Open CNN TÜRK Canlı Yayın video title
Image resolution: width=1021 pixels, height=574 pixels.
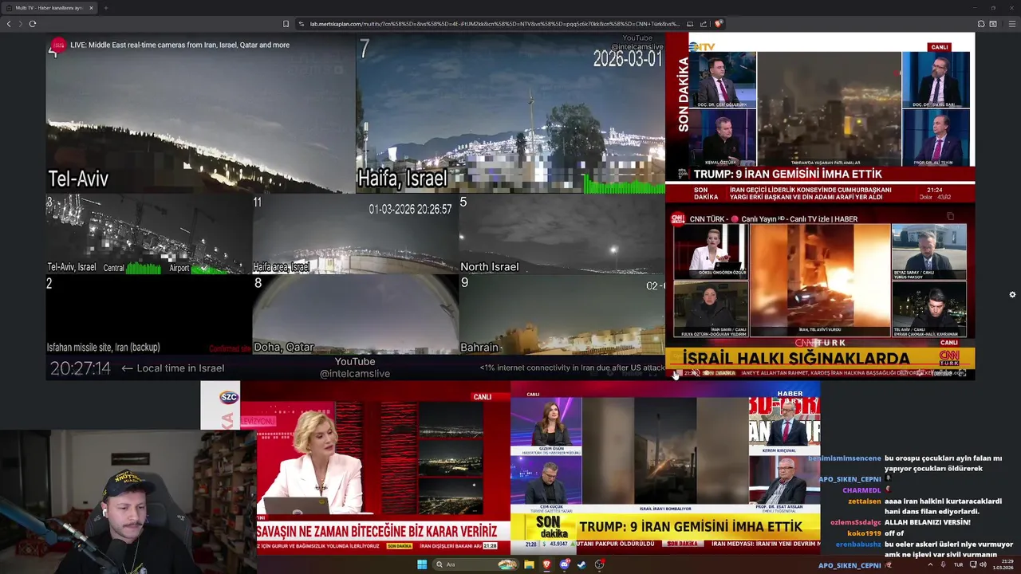tap(774, 219)
